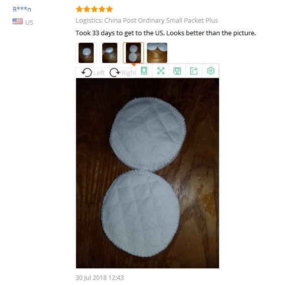Click the large enlarged pads photo
Screen dimensions: 283x286
click(x=148, y=173)
